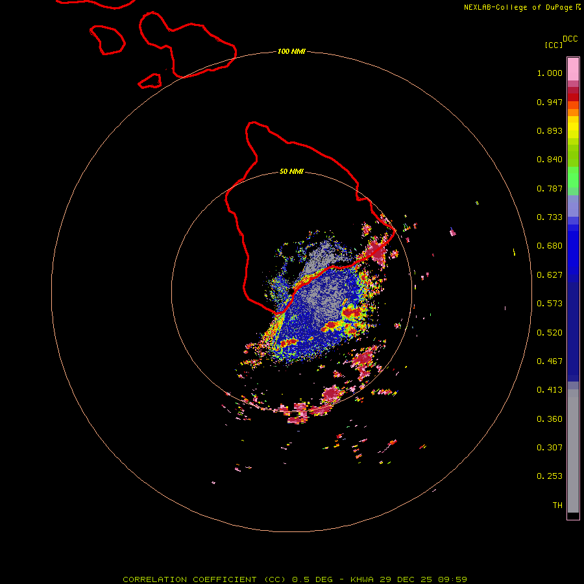The image size is (584, 584).
Task: Click the 0.413 scale value
Action: point(550,390)
